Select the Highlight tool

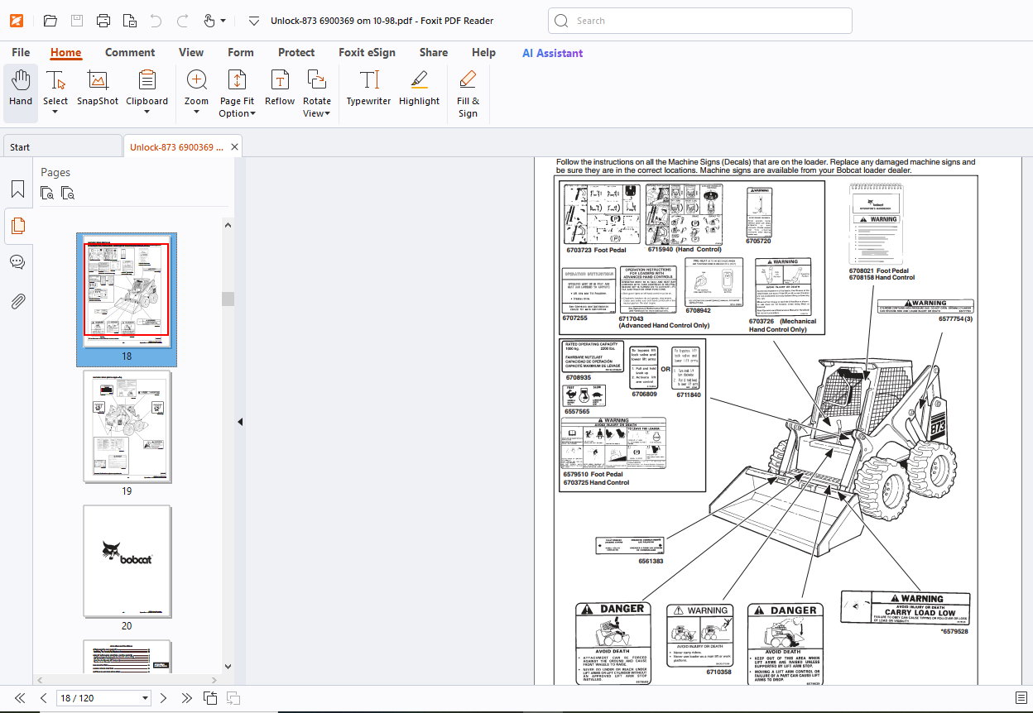(419, 89)
